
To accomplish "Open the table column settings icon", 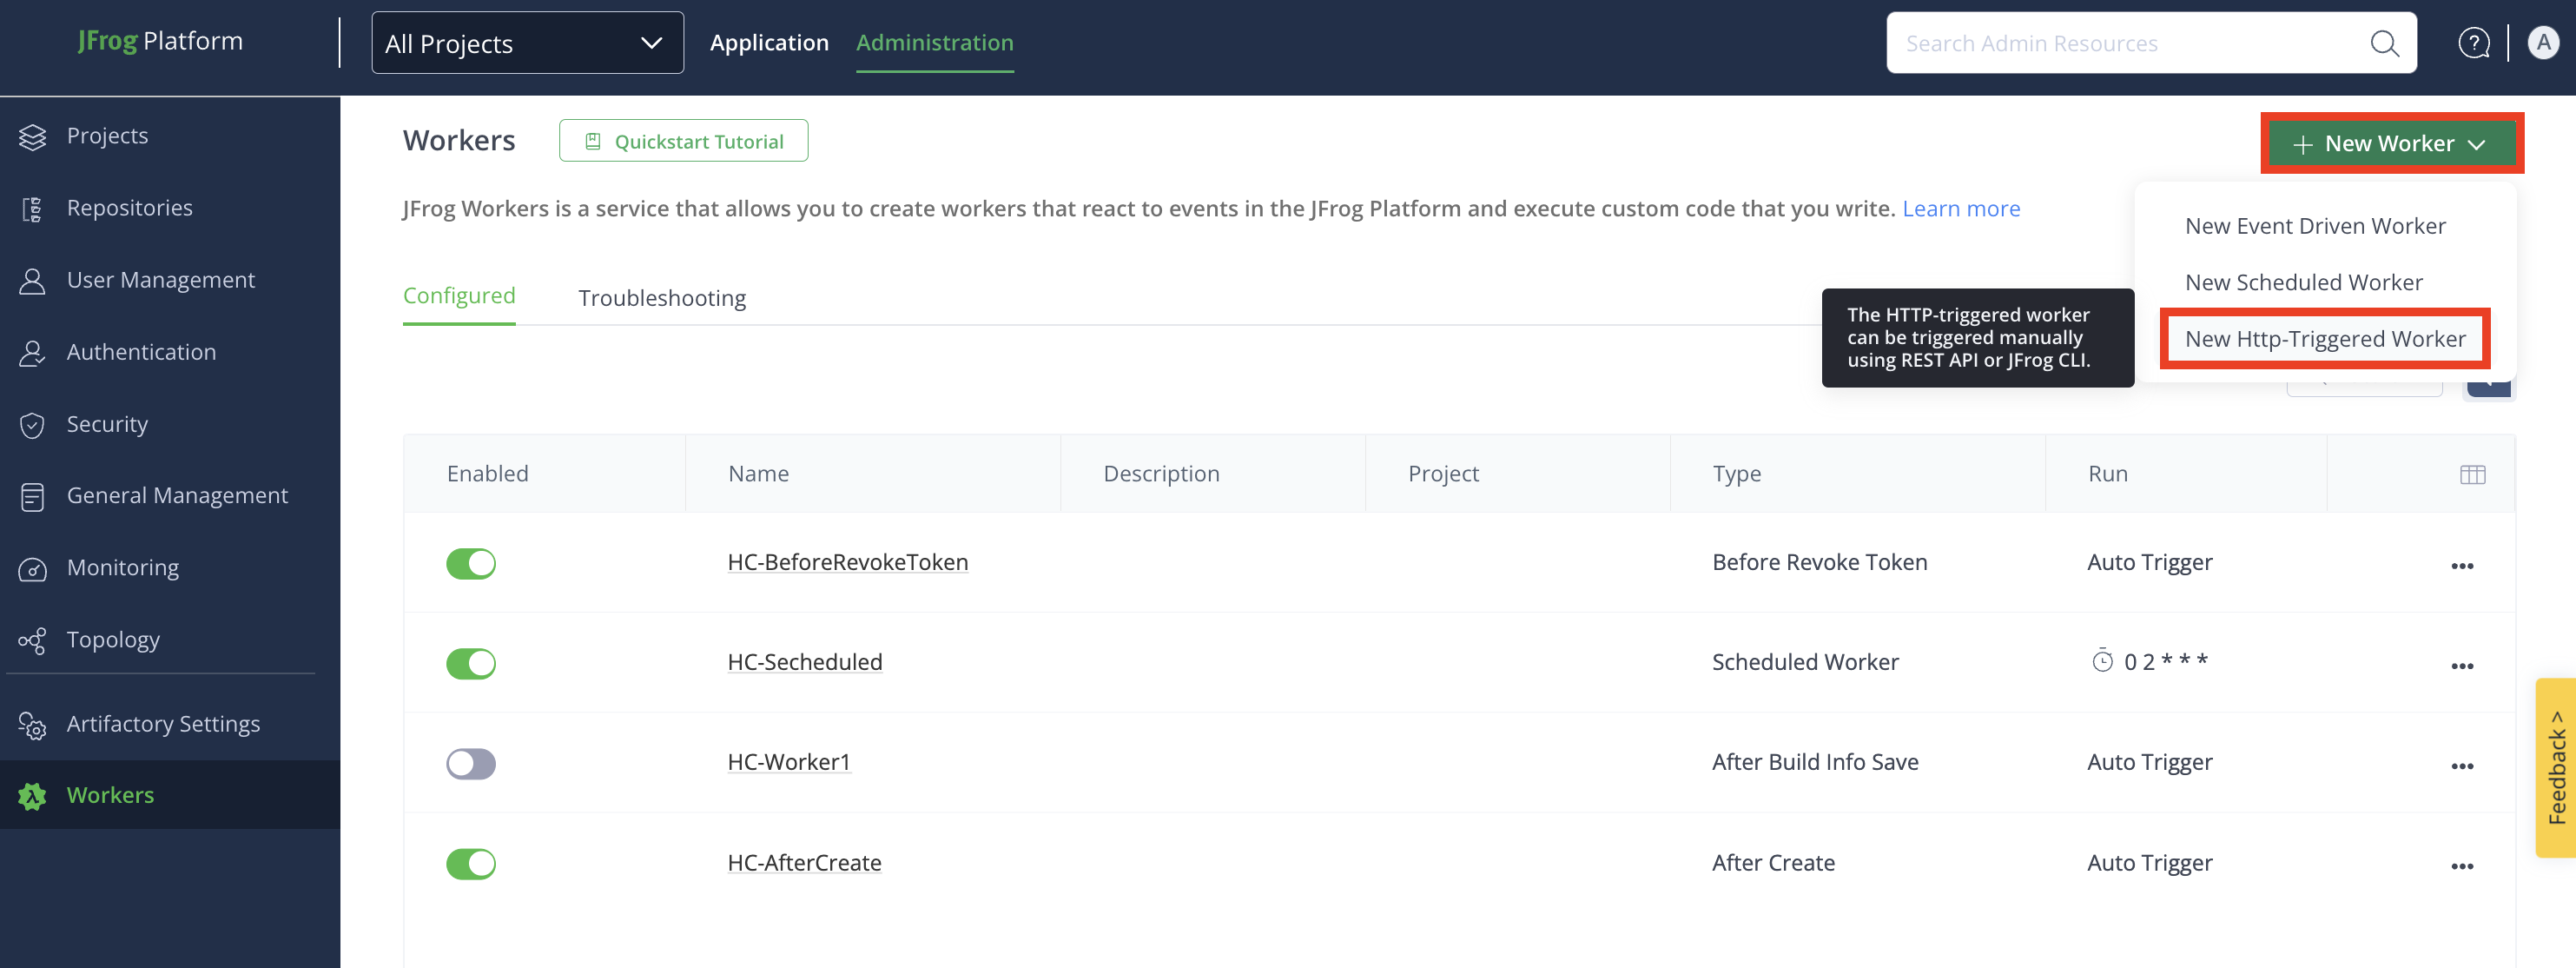I will (x=2472, y=474).
